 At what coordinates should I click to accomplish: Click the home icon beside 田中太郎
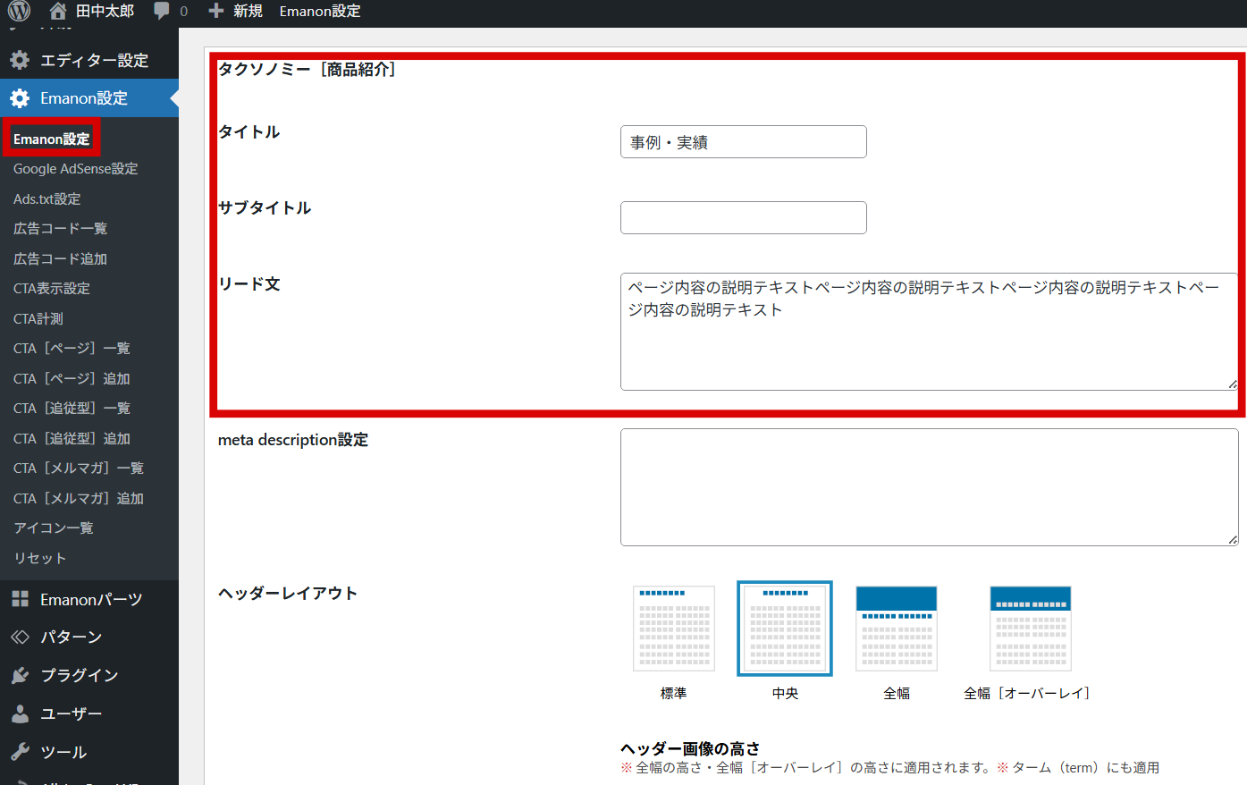pyautogui.click(x=58, y=11)
